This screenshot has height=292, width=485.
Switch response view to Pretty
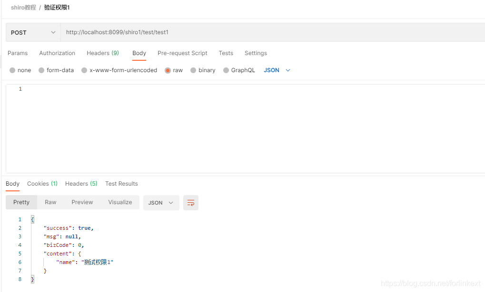(21, 202)
